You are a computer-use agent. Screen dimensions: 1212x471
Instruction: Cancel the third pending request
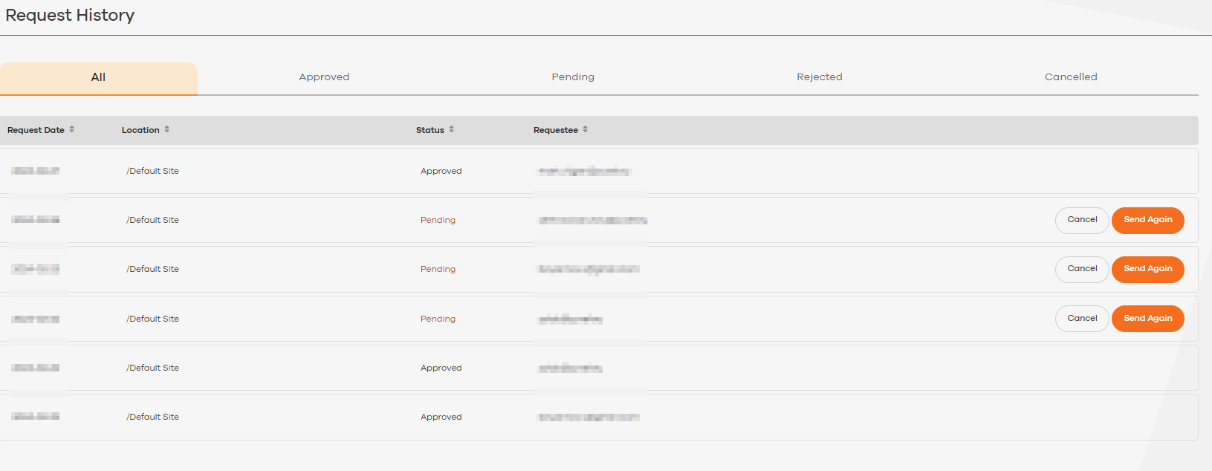1082,319
